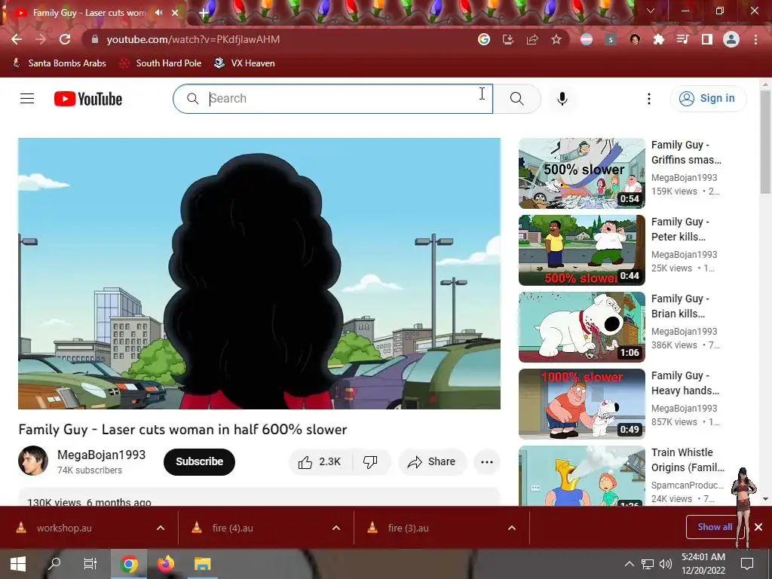Open Task View in taskbar
772x579 pixels.
coord(90,564)
